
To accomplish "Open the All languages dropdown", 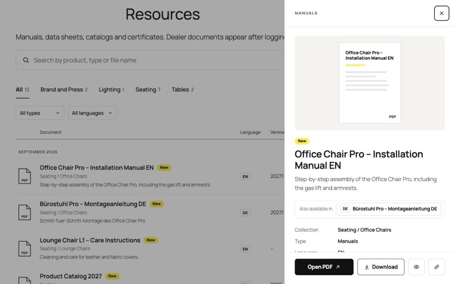I will [x=92, y=113].
